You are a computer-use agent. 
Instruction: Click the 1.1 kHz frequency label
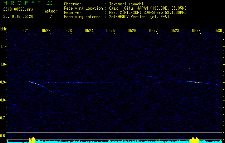coord(3,46)
